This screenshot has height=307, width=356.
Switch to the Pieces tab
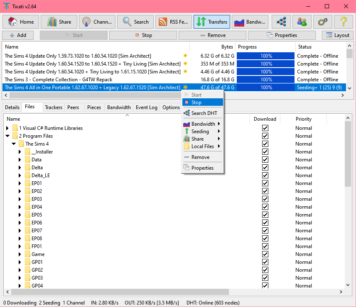point(94,107)
